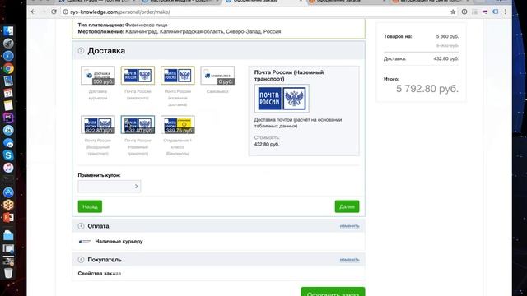This screenshot has width=527, height=296.
Task: Apply the coupon with the arrow button
Action: click(x=137, y=187)
